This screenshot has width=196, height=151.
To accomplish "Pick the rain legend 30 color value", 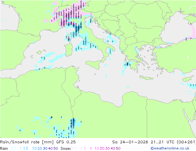I will tap(45, 149).
